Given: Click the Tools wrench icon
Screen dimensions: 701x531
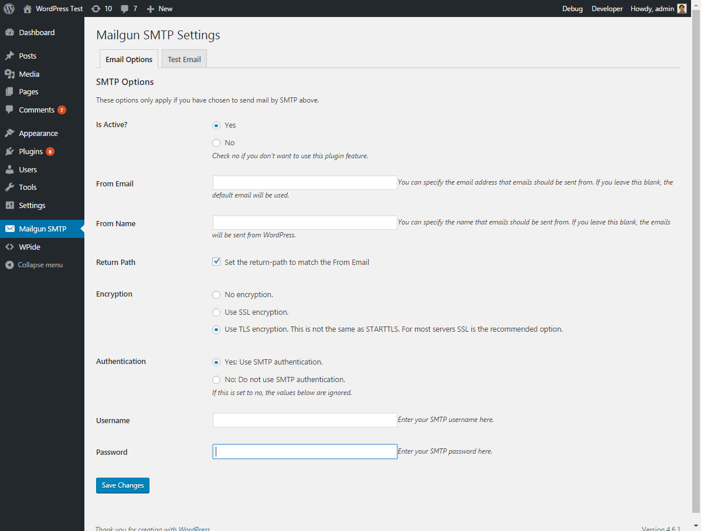Looking at the screenshot, I should point(9,188).
